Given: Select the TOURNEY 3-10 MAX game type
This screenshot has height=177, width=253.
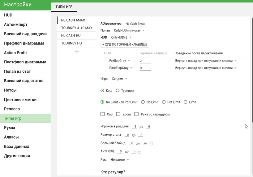Looking at the screenshot, I should tap(77, 28).
